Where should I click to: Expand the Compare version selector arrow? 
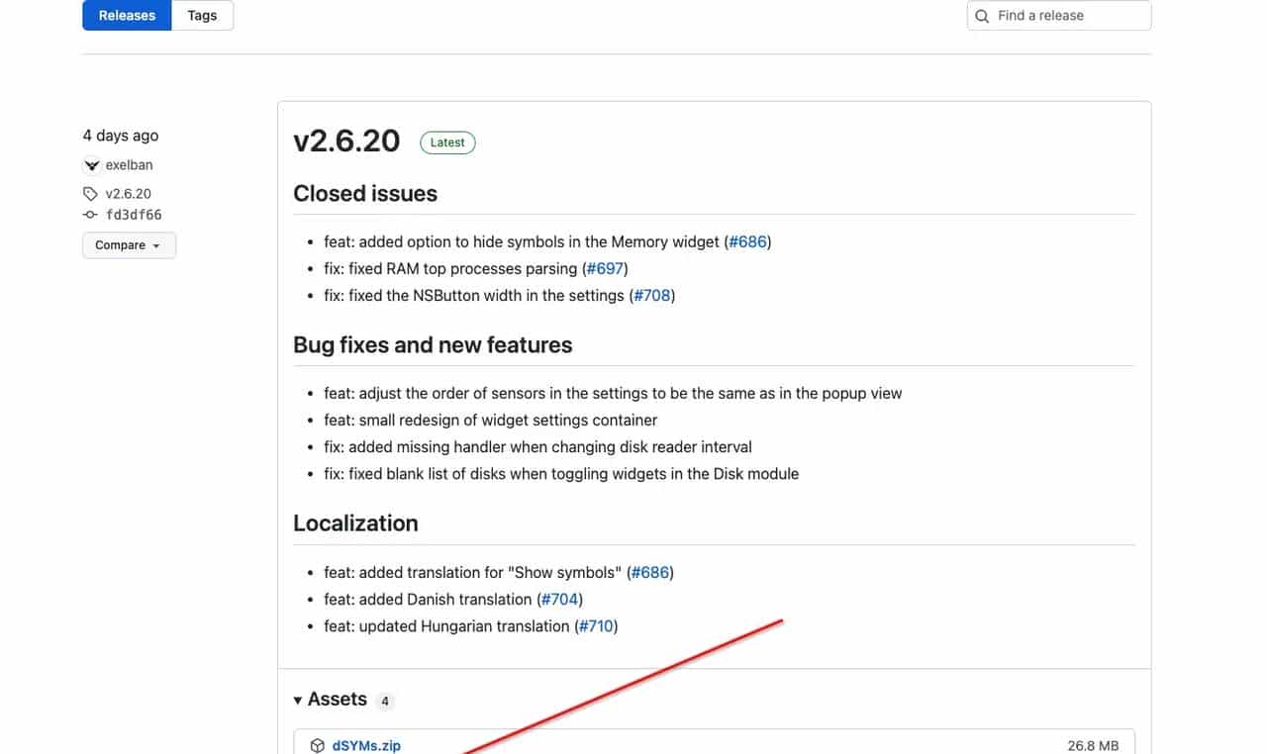pyautogui.click(x=155, y=245)
